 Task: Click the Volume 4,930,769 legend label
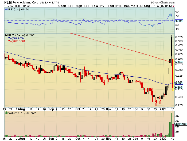pyautogui.click(x=22, y=113)
